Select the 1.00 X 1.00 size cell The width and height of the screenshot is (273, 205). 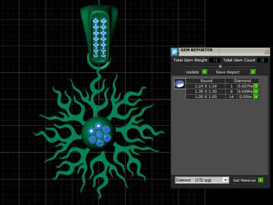pyautogui.click(x=206, y=97)
